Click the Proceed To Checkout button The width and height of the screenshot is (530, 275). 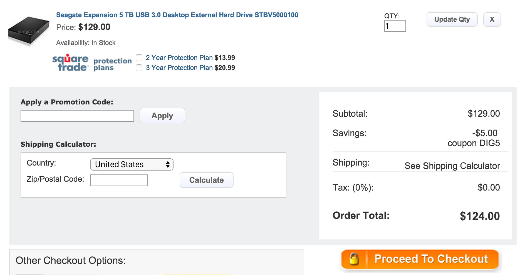pyautogui.click(x=420, y=259)
